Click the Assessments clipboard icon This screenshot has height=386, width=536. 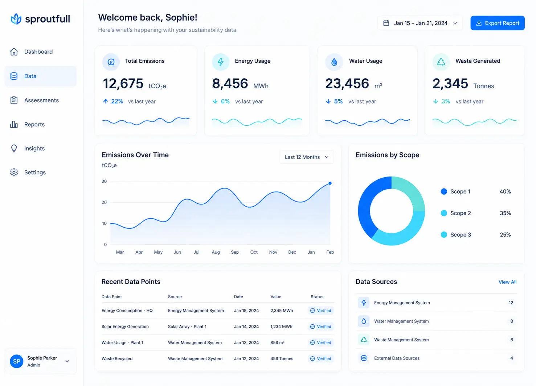click(14, 100)
